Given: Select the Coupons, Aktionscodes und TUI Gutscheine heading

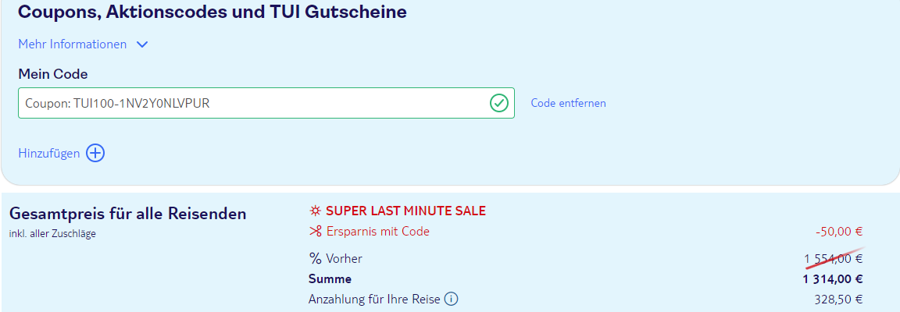Looking at the screenshot, I should [x=212, y=12].
